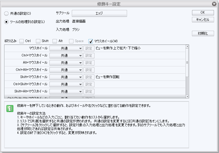Click the エッジ sub tool button
This screenshot has width=219, height=153.
(x=99, y=13)
